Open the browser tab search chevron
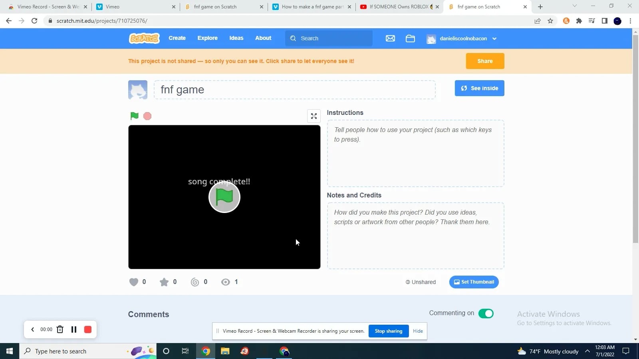Screen dimensions: 639x359 coord(574,6)
